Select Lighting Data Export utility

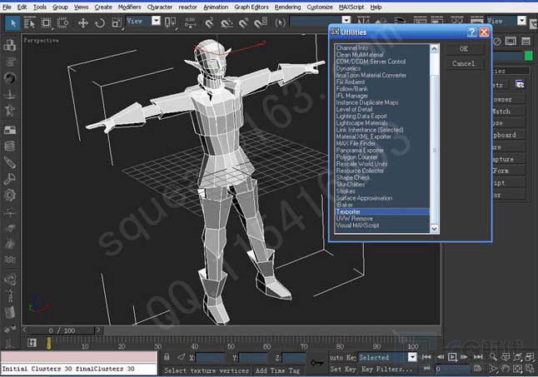[x=382, y=117]
